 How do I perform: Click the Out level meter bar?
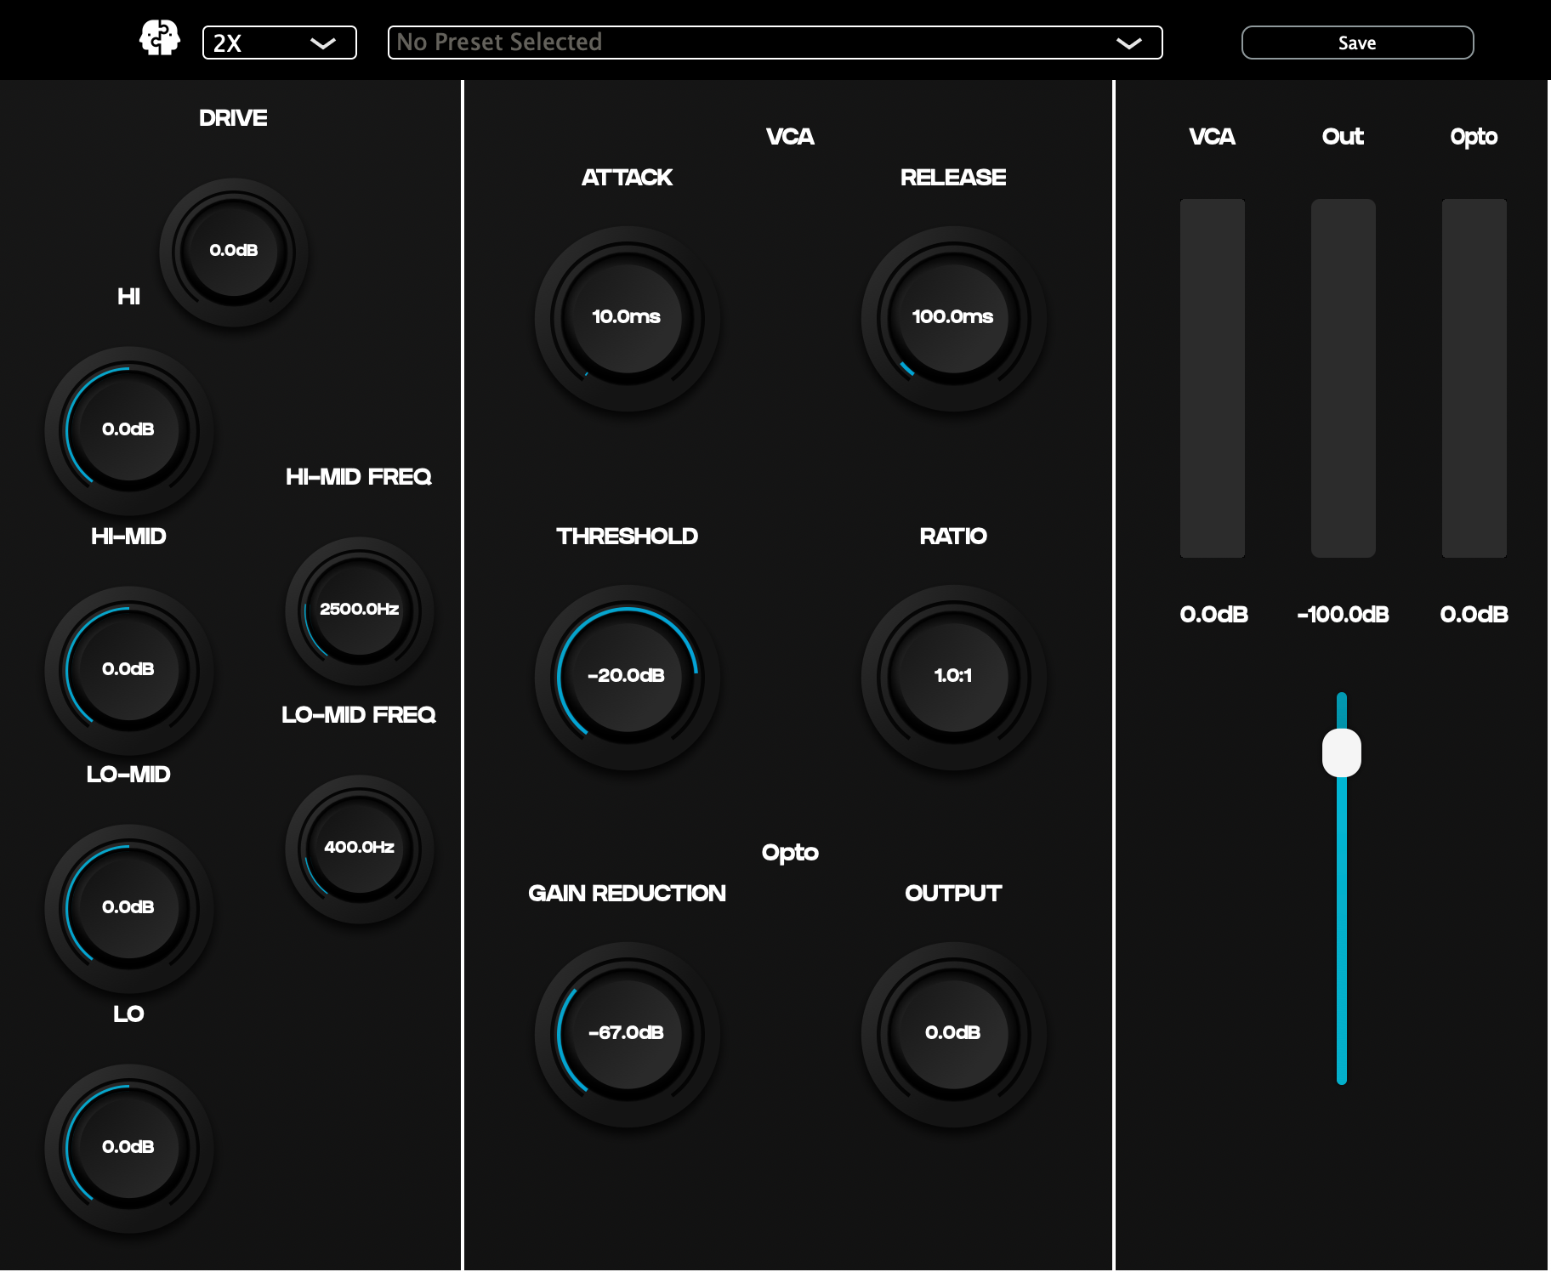[x=1344, y=378]
